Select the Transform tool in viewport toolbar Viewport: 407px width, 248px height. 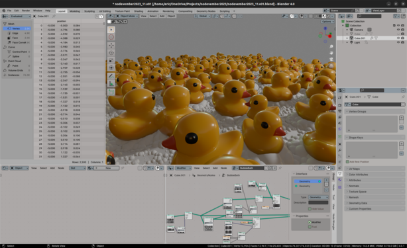tap(111, 68)
